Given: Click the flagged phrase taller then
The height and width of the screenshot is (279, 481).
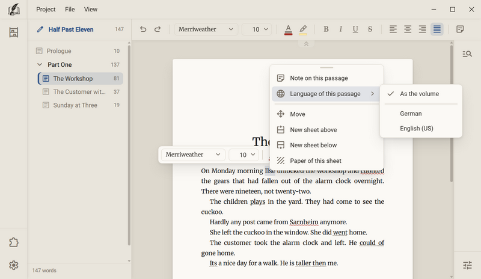Looking at the screenshot, I should click(x=311, y=263).
